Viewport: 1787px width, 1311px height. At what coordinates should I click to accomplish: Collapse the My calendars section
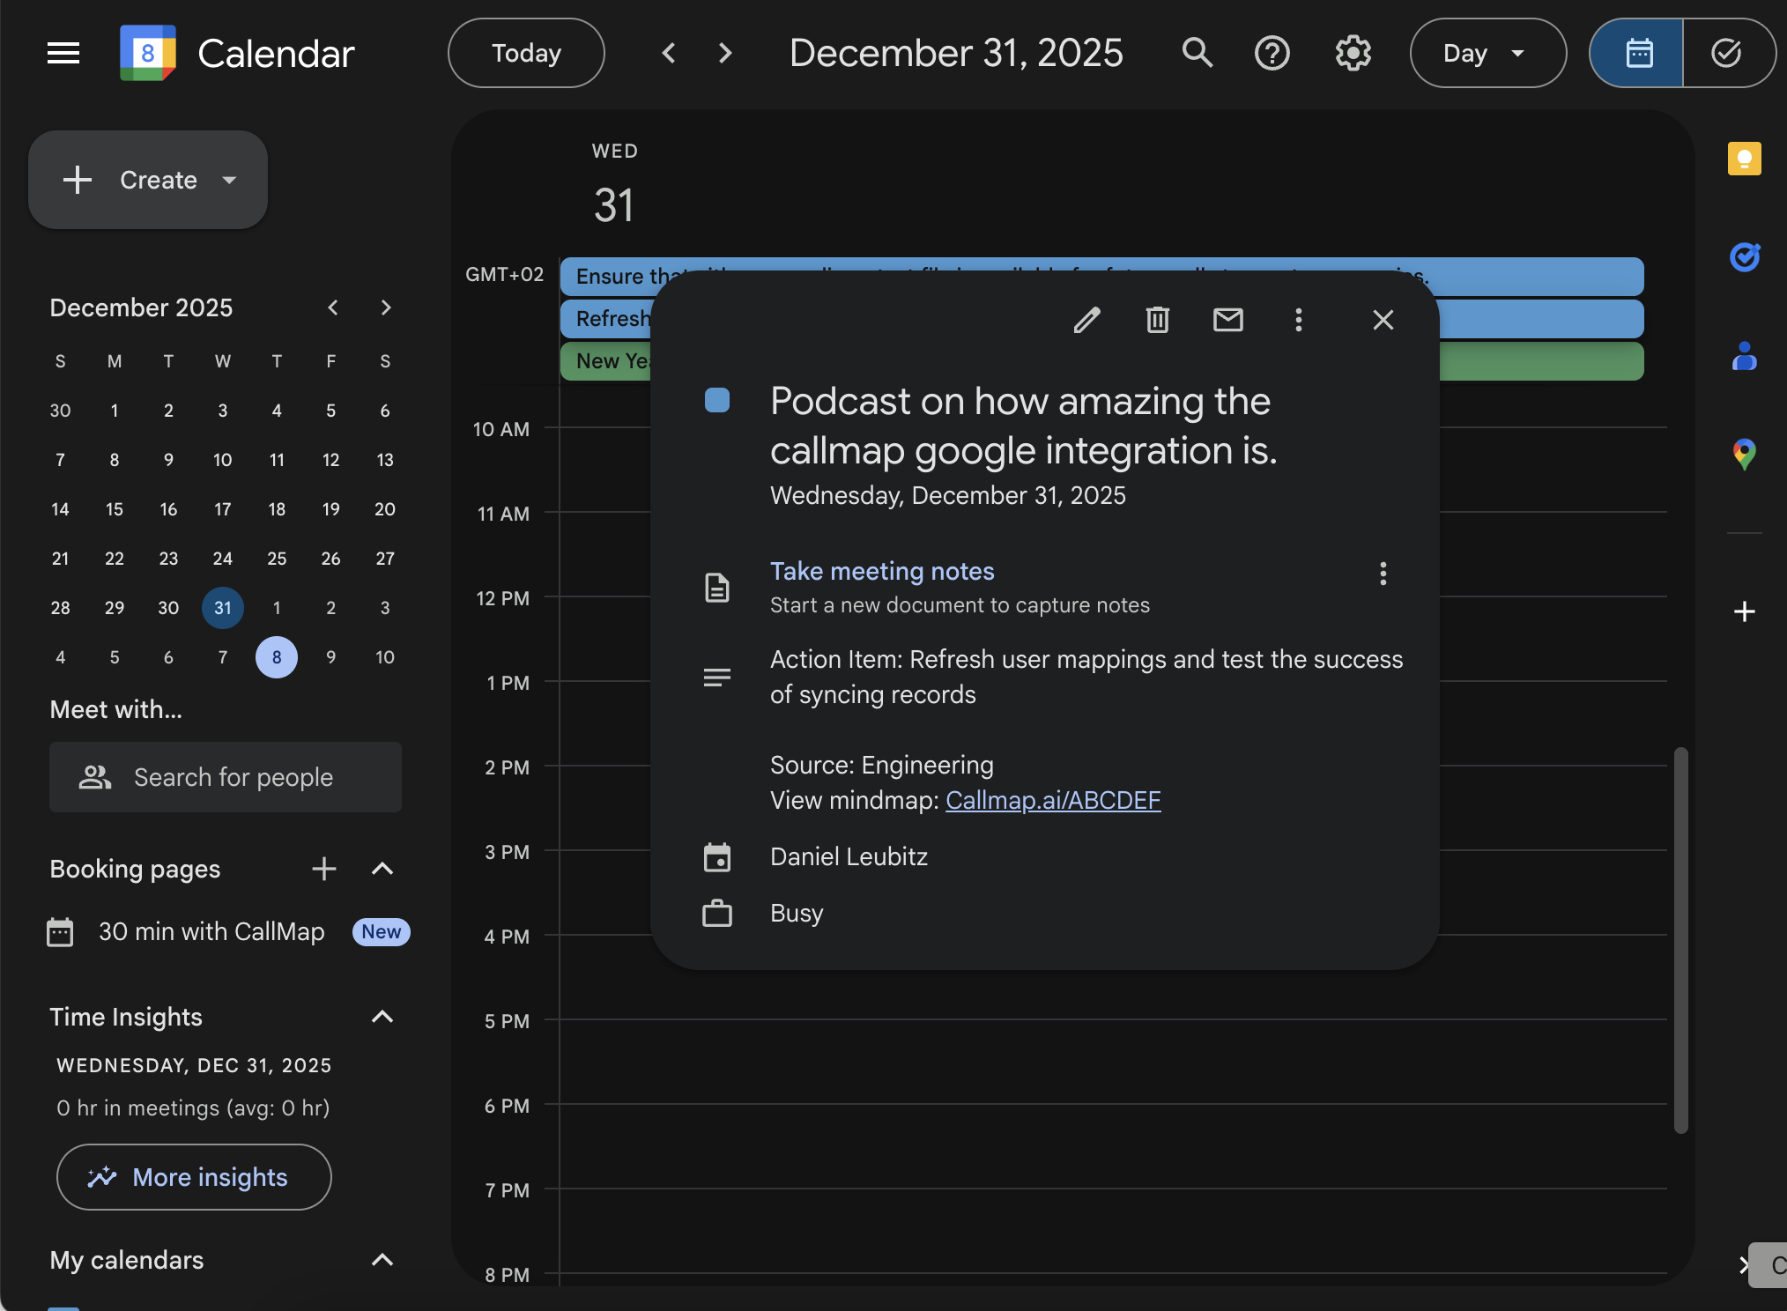click(x=382, y=1260)
